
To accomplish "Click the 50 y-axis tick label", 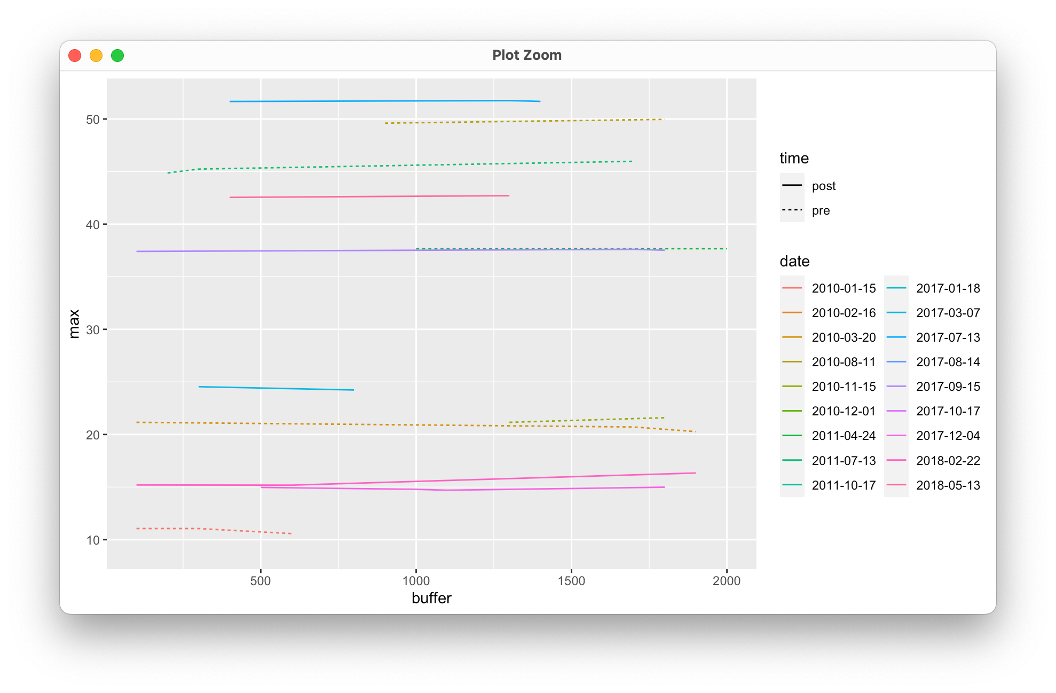I will 93,120.
